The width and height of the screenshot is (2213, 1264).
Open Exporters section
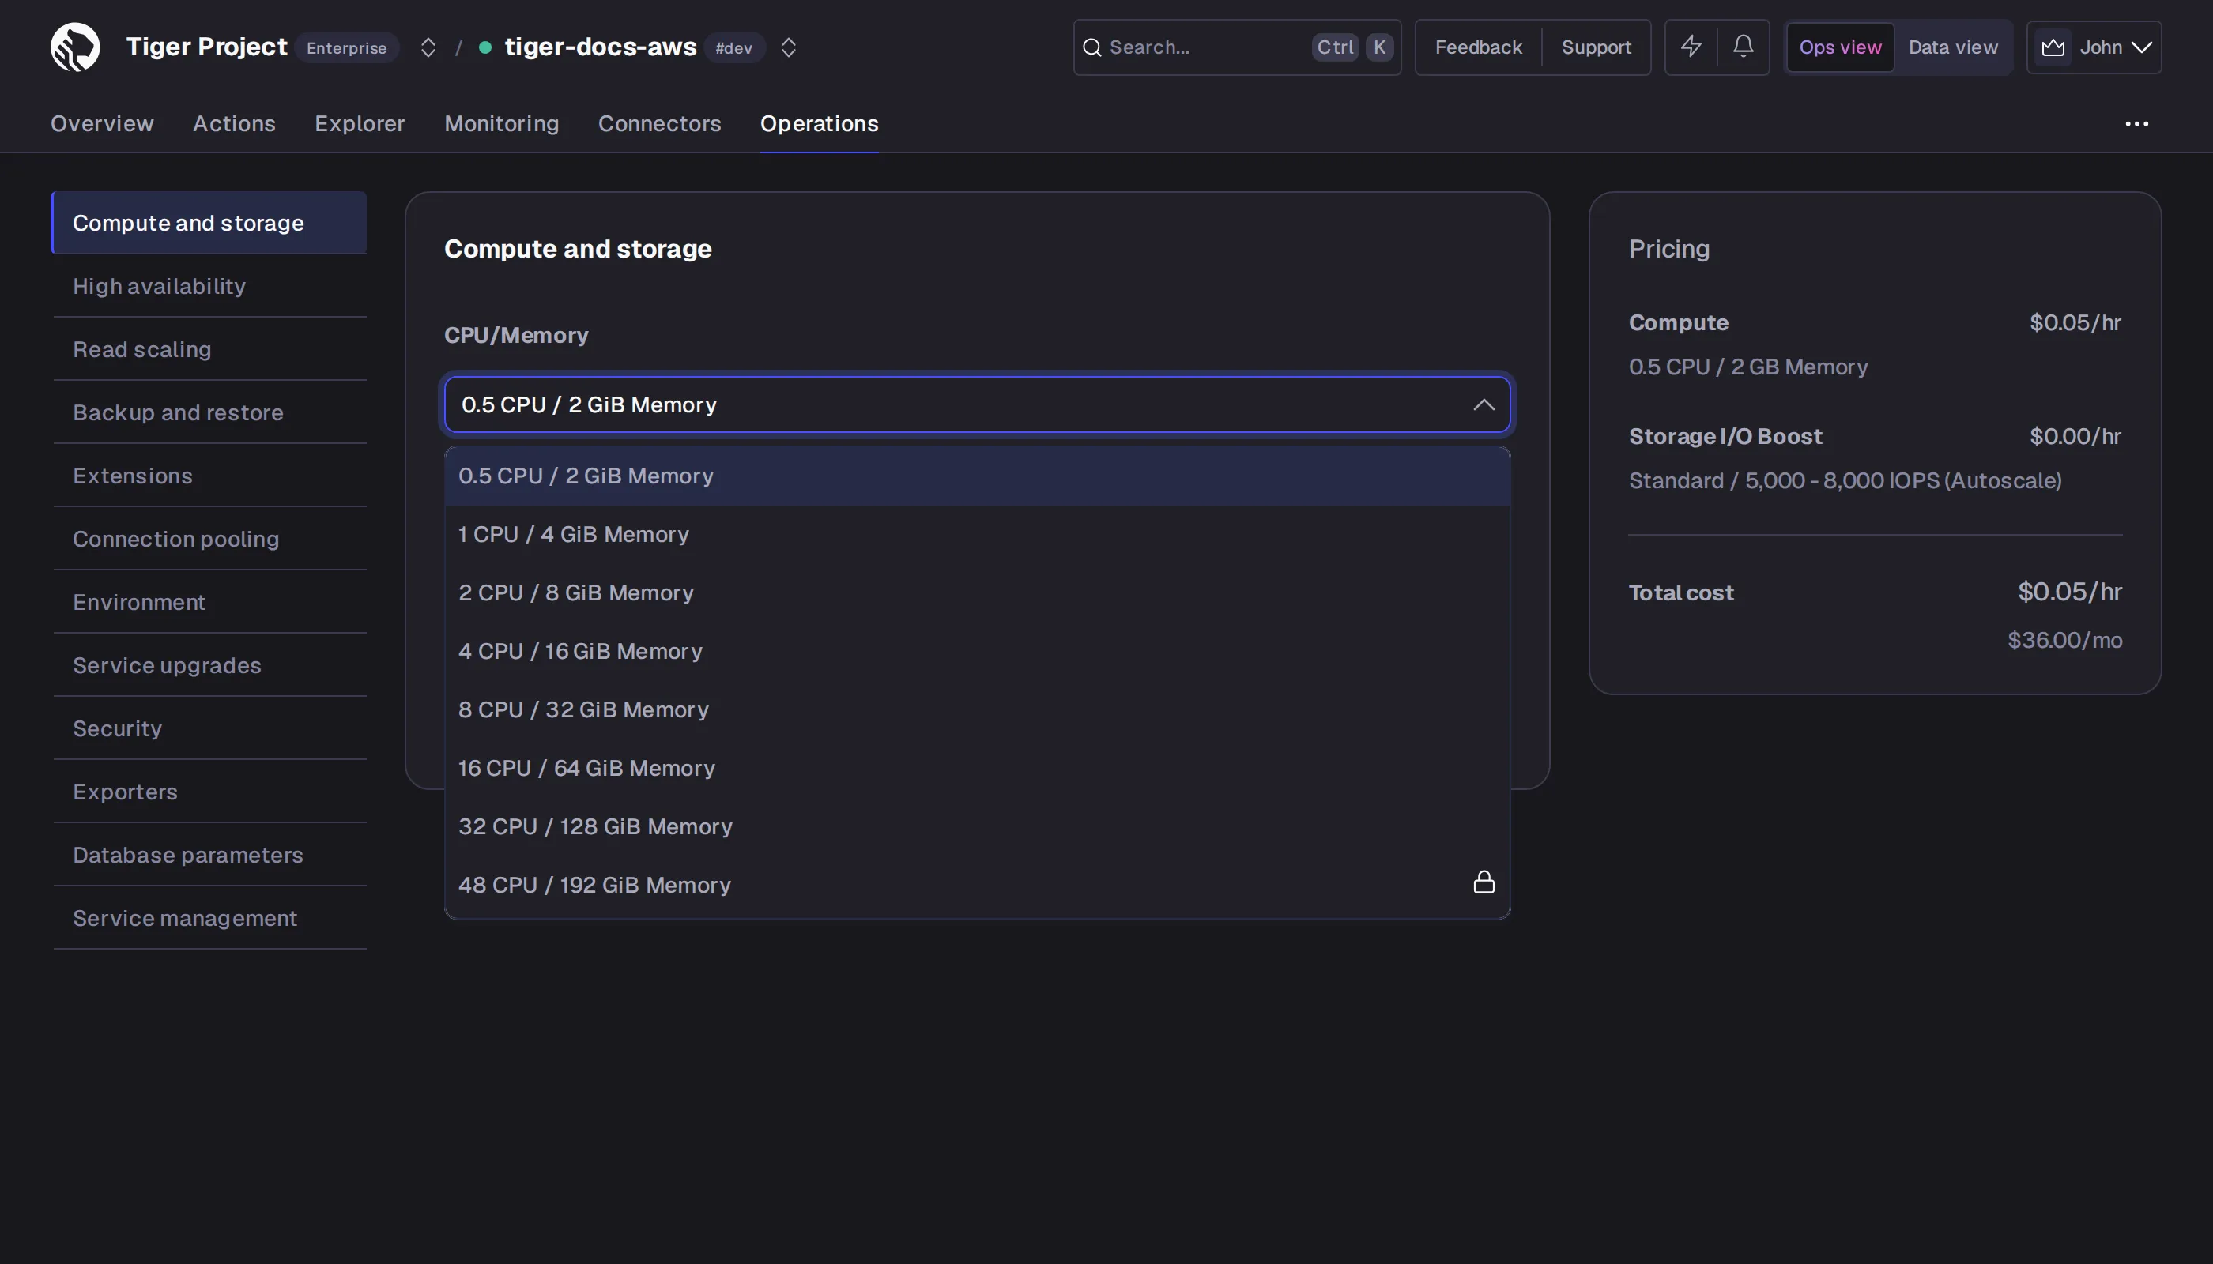pos(209,792)
